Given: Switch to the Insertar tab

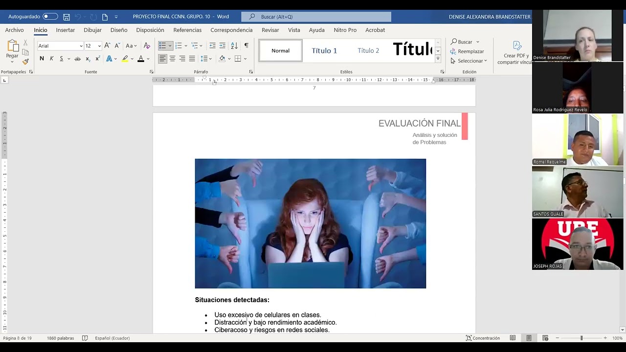Looking at the screenshot, I should coord(66,30).
